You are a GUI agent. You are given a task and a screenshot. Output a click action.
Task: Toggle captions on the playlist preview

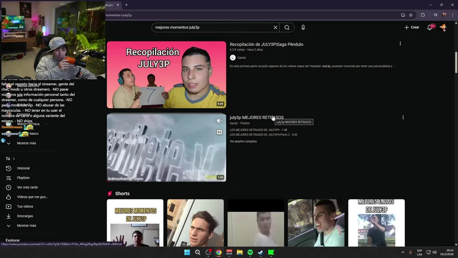pyautogui.click(x=219, y=132)
